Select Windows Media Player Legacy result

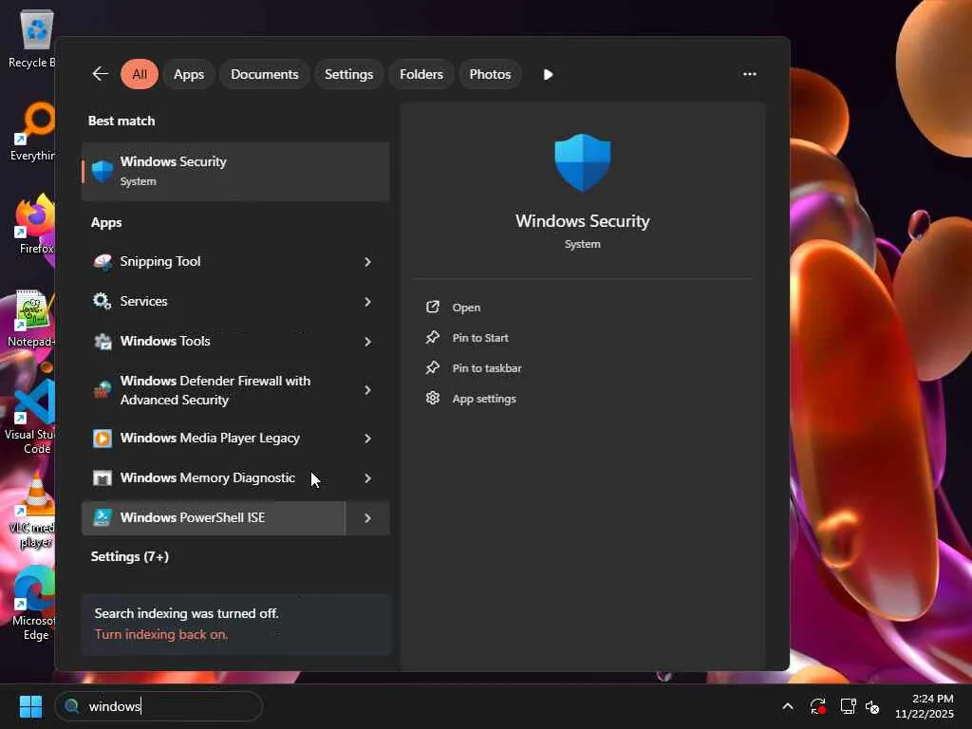coord(235,439)
